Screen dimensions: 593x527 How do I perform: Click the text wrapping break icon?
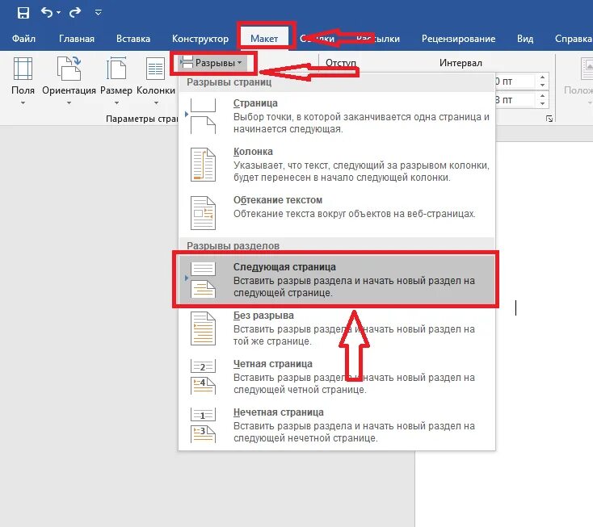click(203, 213)
